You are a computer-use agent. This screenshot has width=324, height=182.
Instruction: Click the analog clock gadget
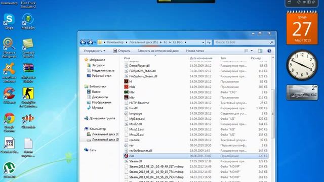point(302,65)
